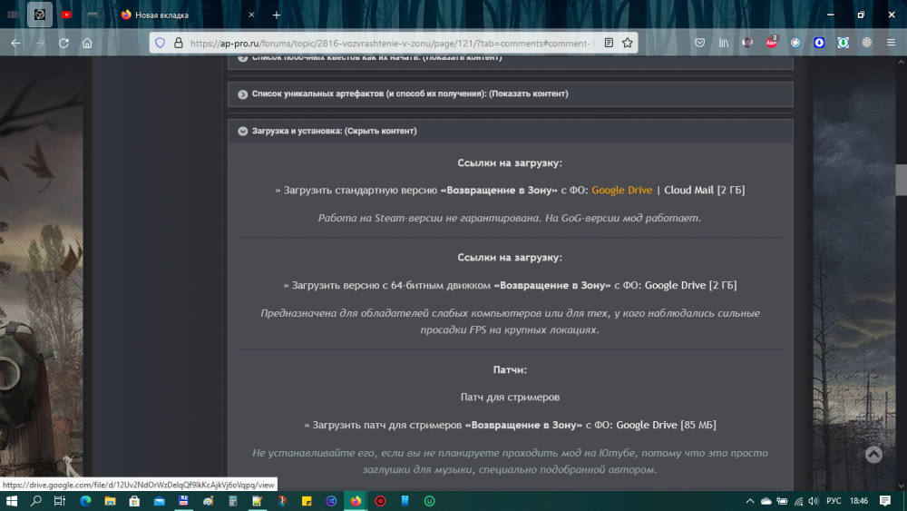Open the Firefox hamburger menu

[891, 43]
